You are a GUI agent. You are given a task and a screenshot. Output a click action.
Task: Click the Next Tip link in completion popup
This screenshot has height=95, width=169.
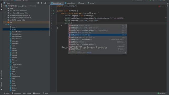pyautogui.click(x=89, y=53)
